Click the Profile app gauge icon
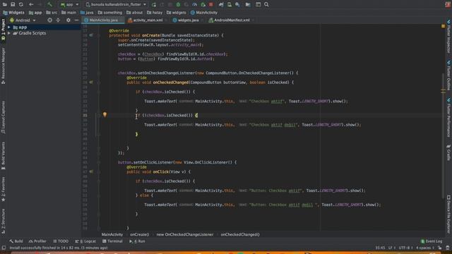 pos(195,4)
